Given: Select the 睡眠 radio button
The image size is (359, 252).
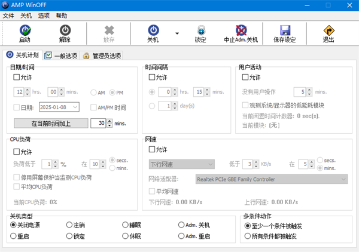Looking at the screenshot, I should point(125,225).
